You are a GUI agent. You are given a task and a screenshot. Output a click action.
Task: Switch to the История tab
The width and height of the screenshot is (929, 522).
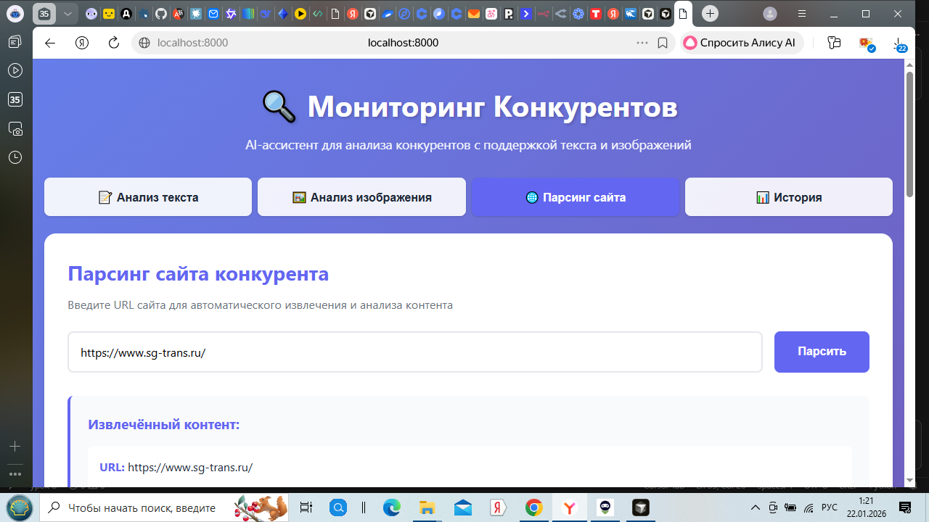(x=788, y=196)
